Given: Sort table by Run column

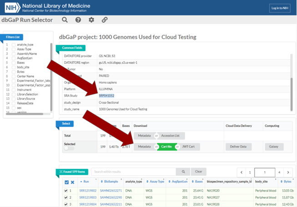Looking at the screenshot, I should click(85, 182).
